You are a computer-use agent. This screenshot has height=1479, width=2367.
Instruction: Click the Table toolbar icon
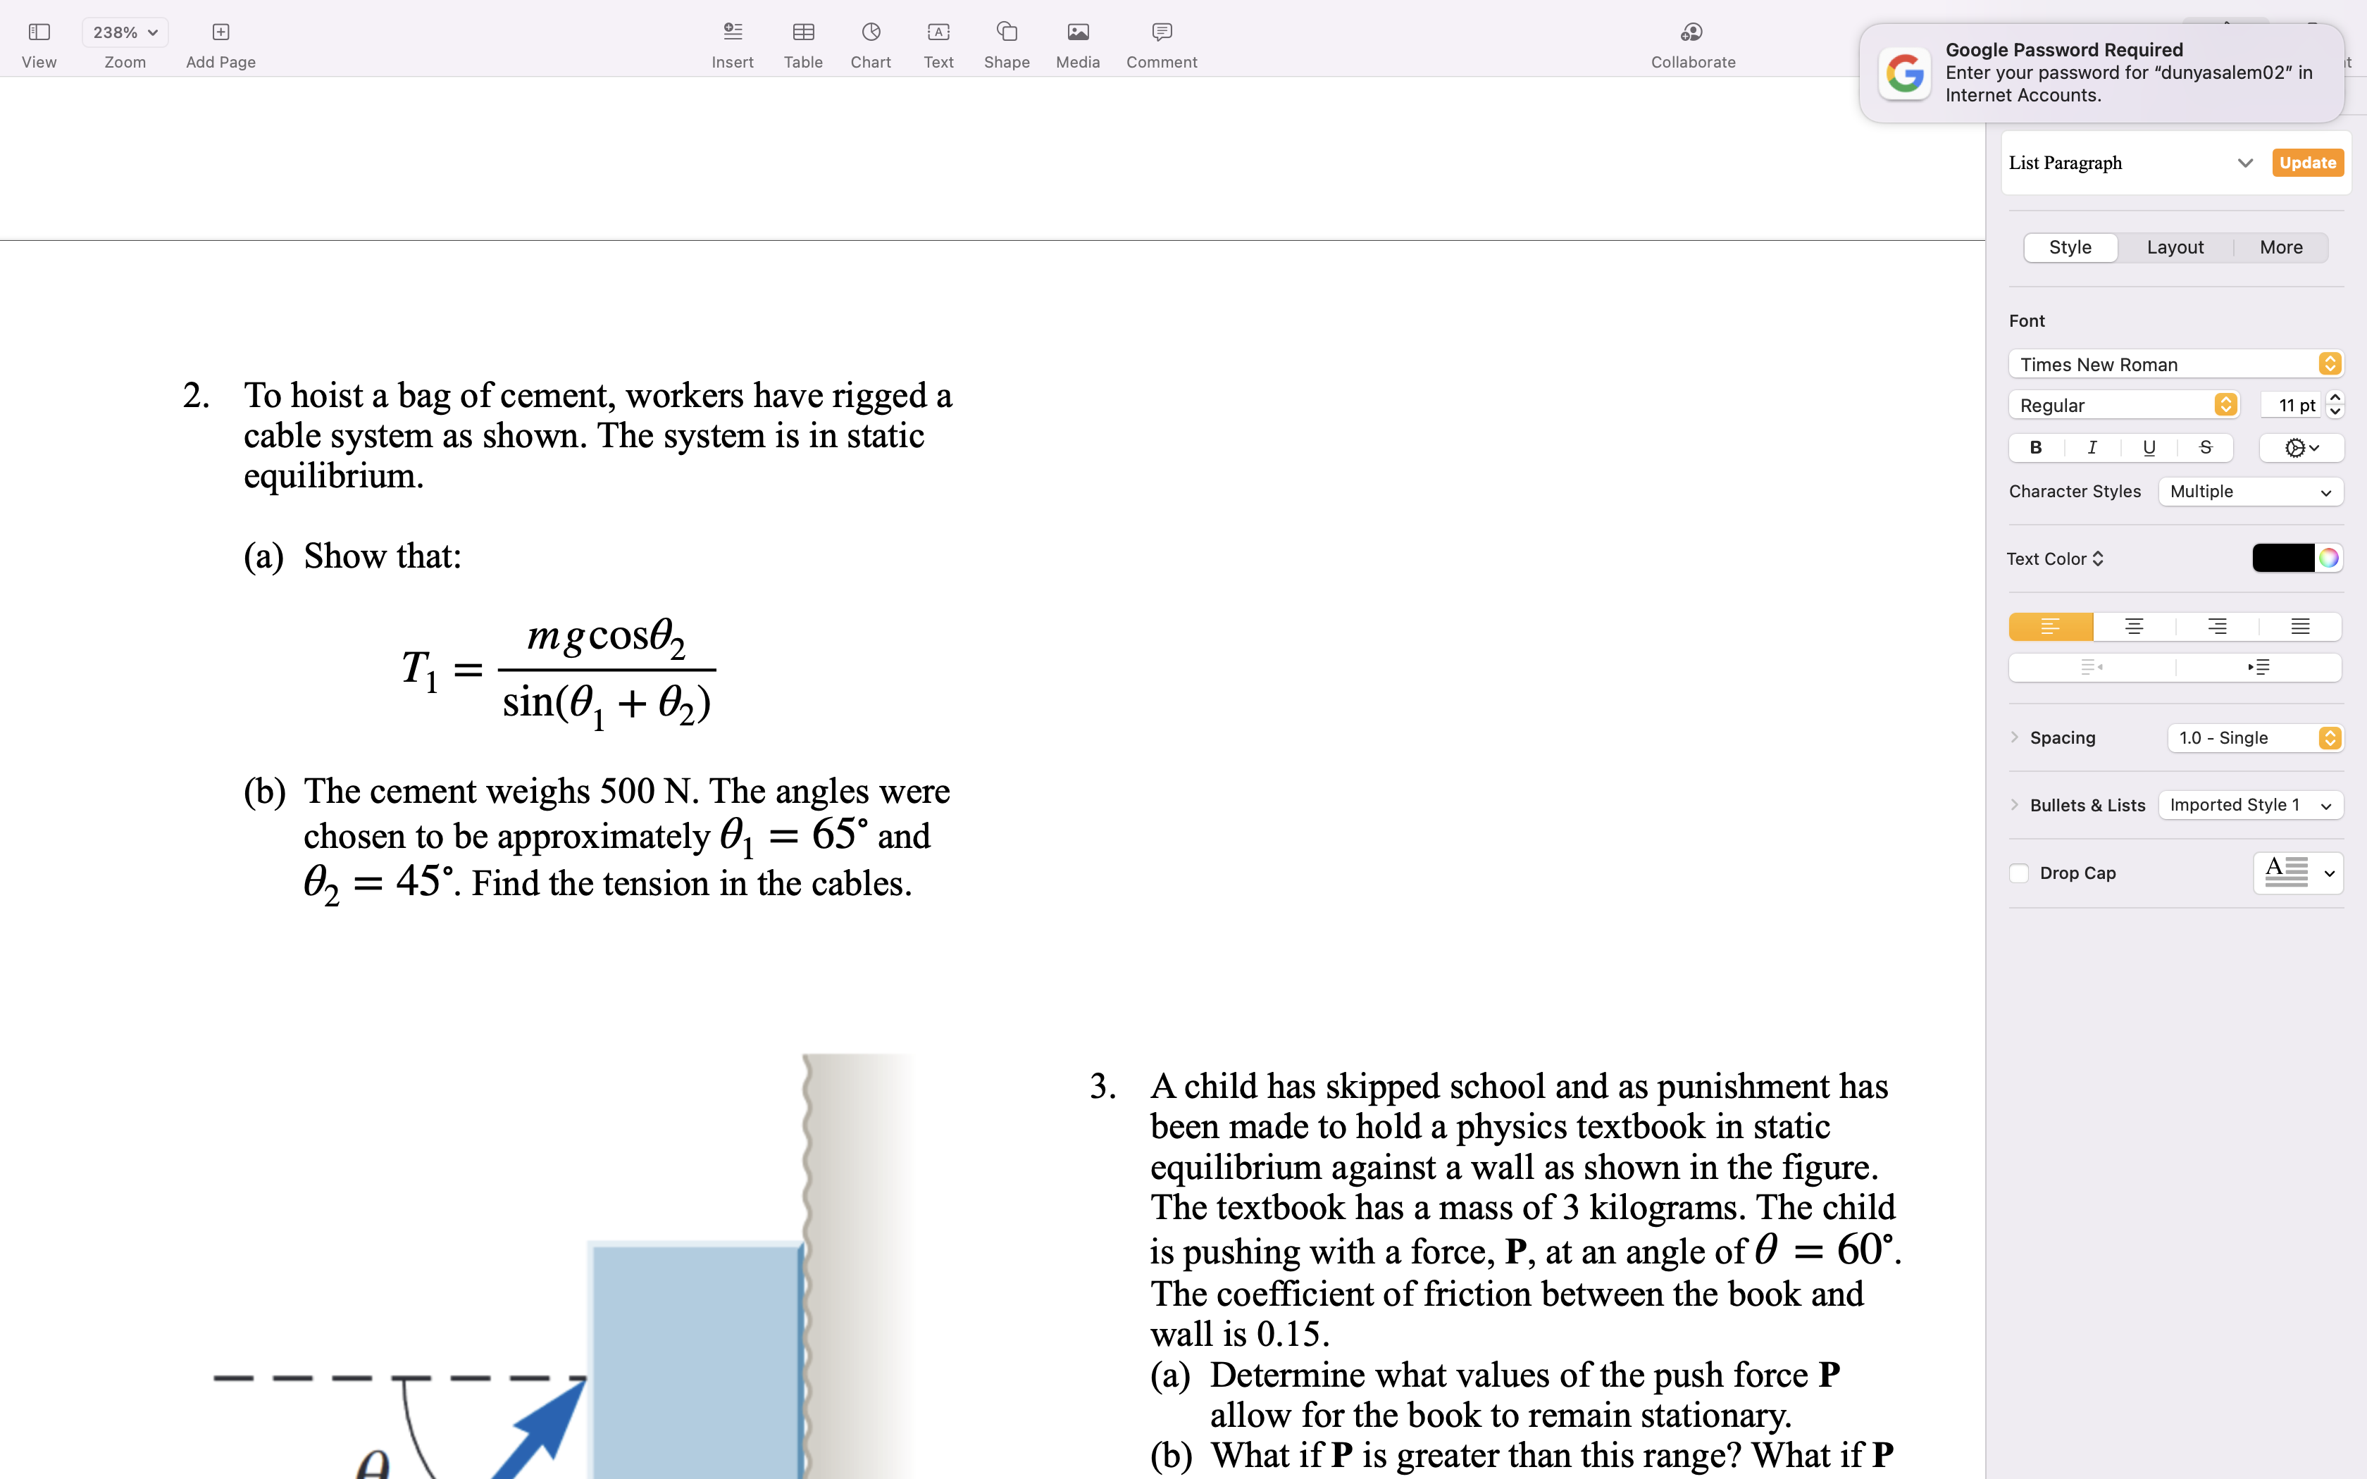(x=802, y=44)
